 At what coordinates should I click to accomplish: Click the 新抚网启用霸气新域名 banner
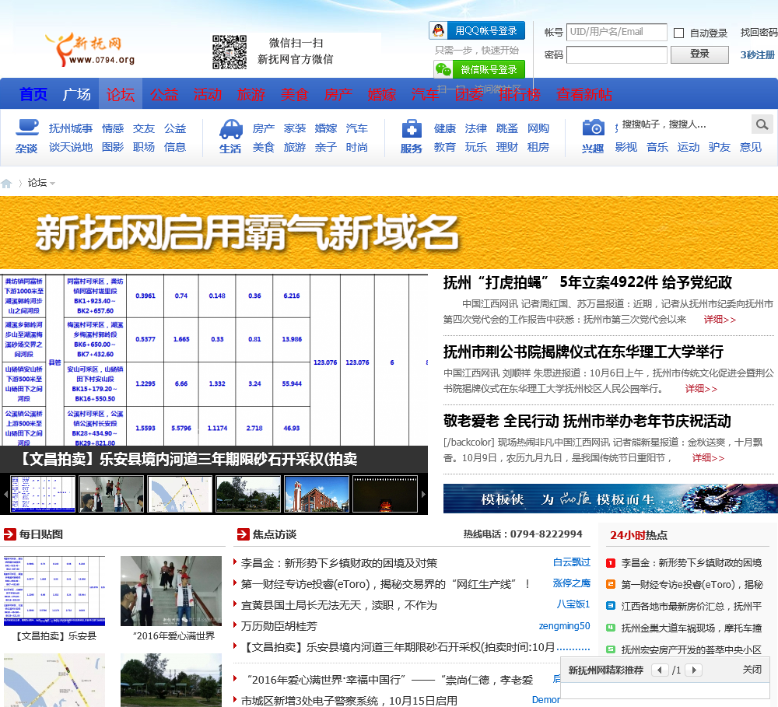click(389, 233)
